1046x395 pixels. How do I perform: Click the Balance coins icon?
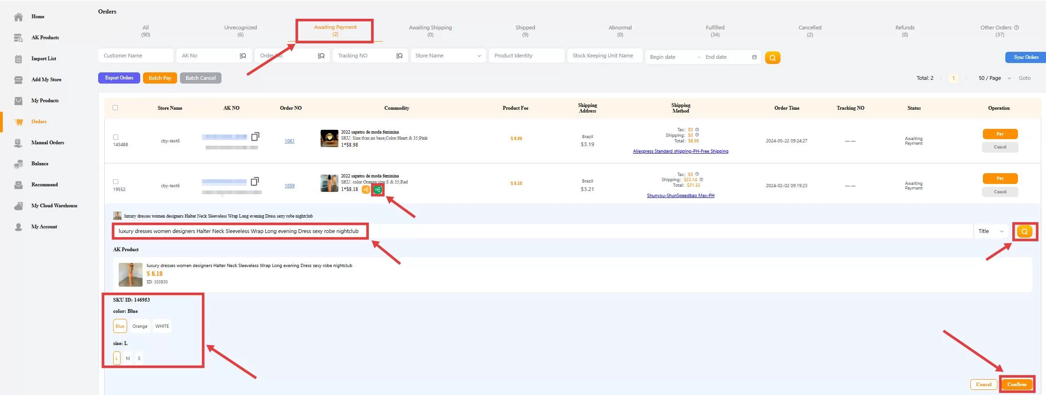pos(18,164)
